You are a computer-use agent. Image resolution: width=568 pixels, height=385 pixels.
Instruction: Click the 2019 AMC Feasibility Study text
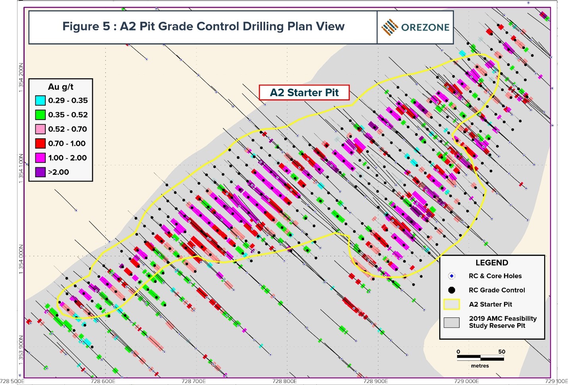[x=503, y=322]
